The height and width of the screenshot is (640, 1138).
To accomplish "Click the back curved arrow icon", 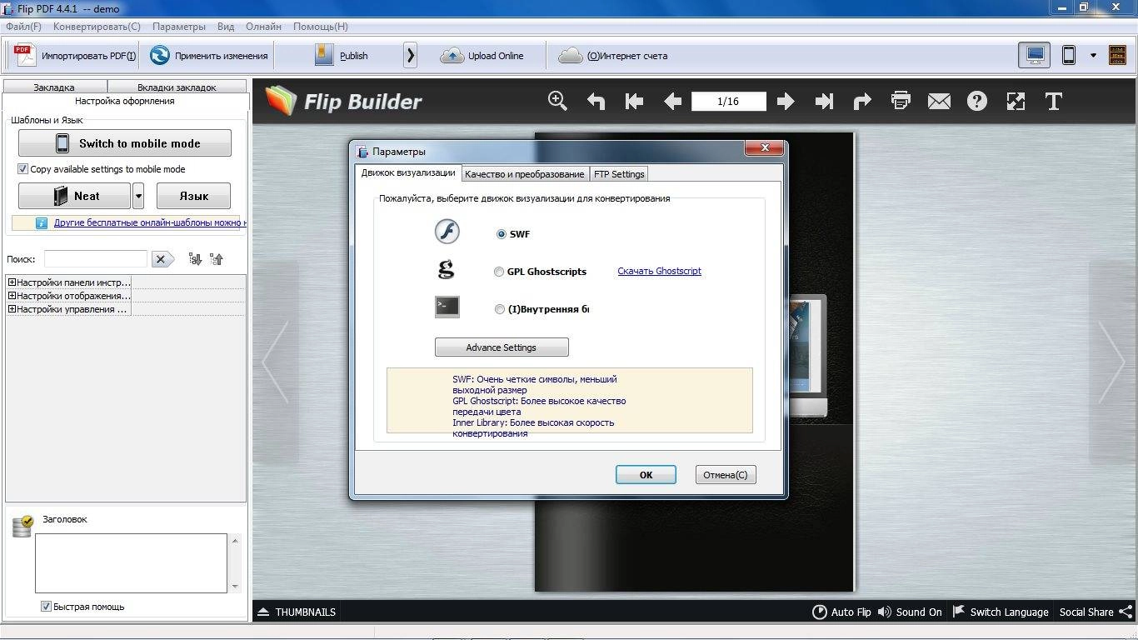I will click(x=596, y=101).
